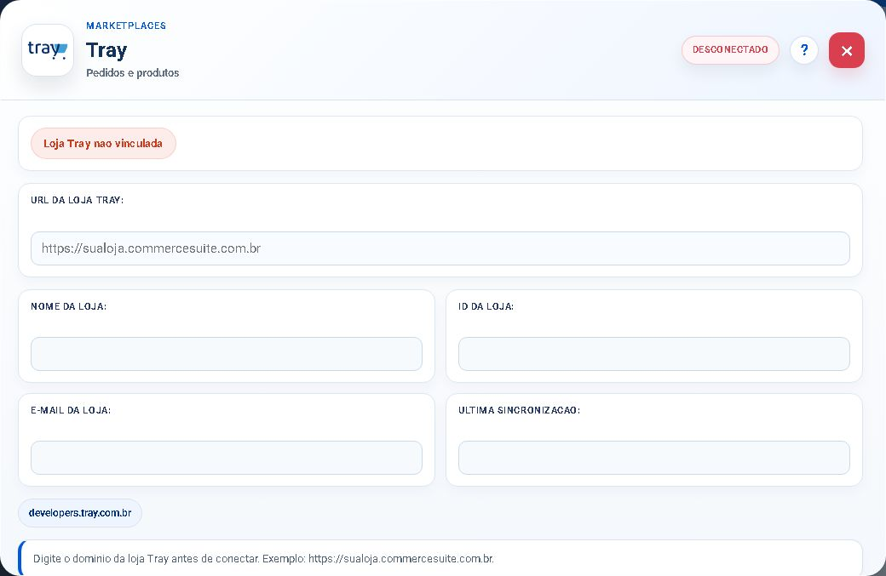Viewport: 886px width, 576px height.
Task: Click the 'NOME DA LOJA:' label
Action: pos(69,306)
